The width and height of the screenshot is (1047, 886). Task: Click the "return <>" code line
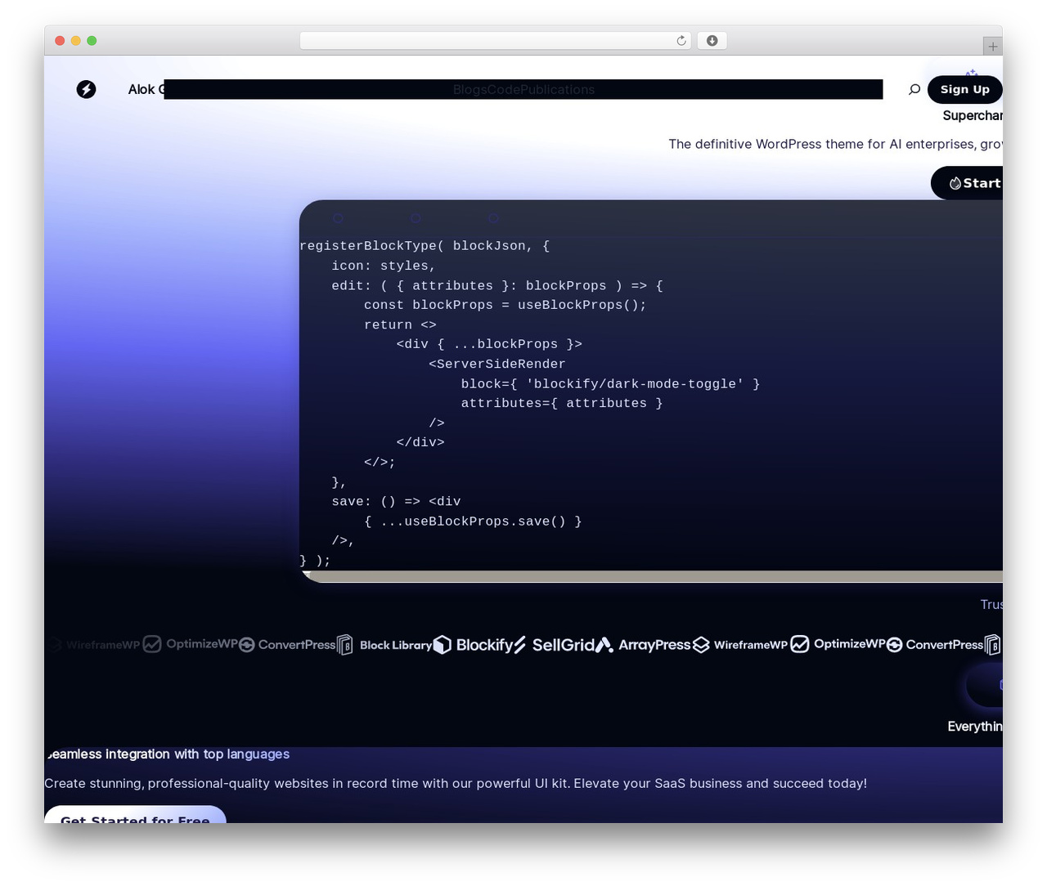(400, 324)
